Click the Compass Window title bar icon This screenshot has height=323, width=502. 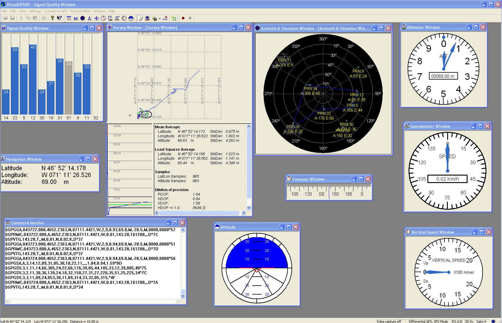point(289,179)
